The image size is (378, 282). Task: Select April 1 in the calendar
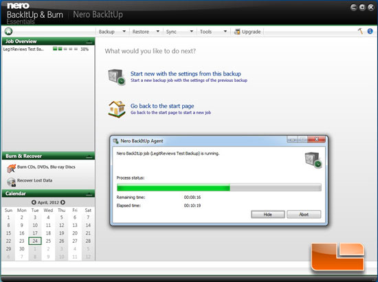pos(8,217)
